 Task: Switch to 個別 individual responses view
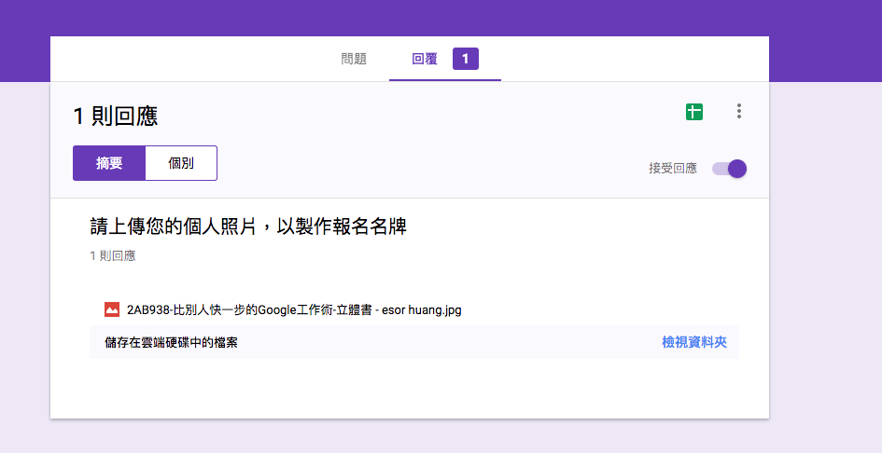point(181,163)
